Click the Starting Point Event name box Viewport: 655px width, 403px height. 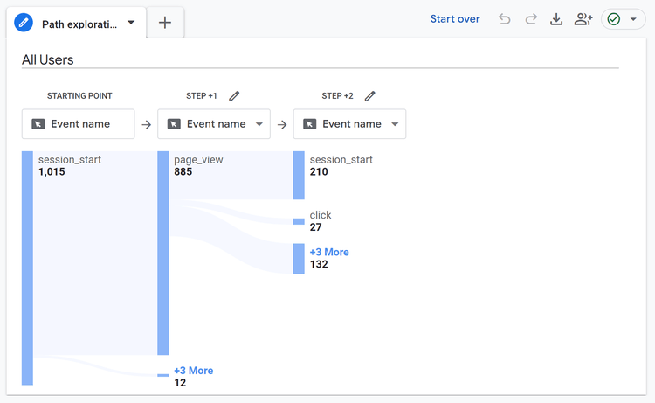point(78,124)
